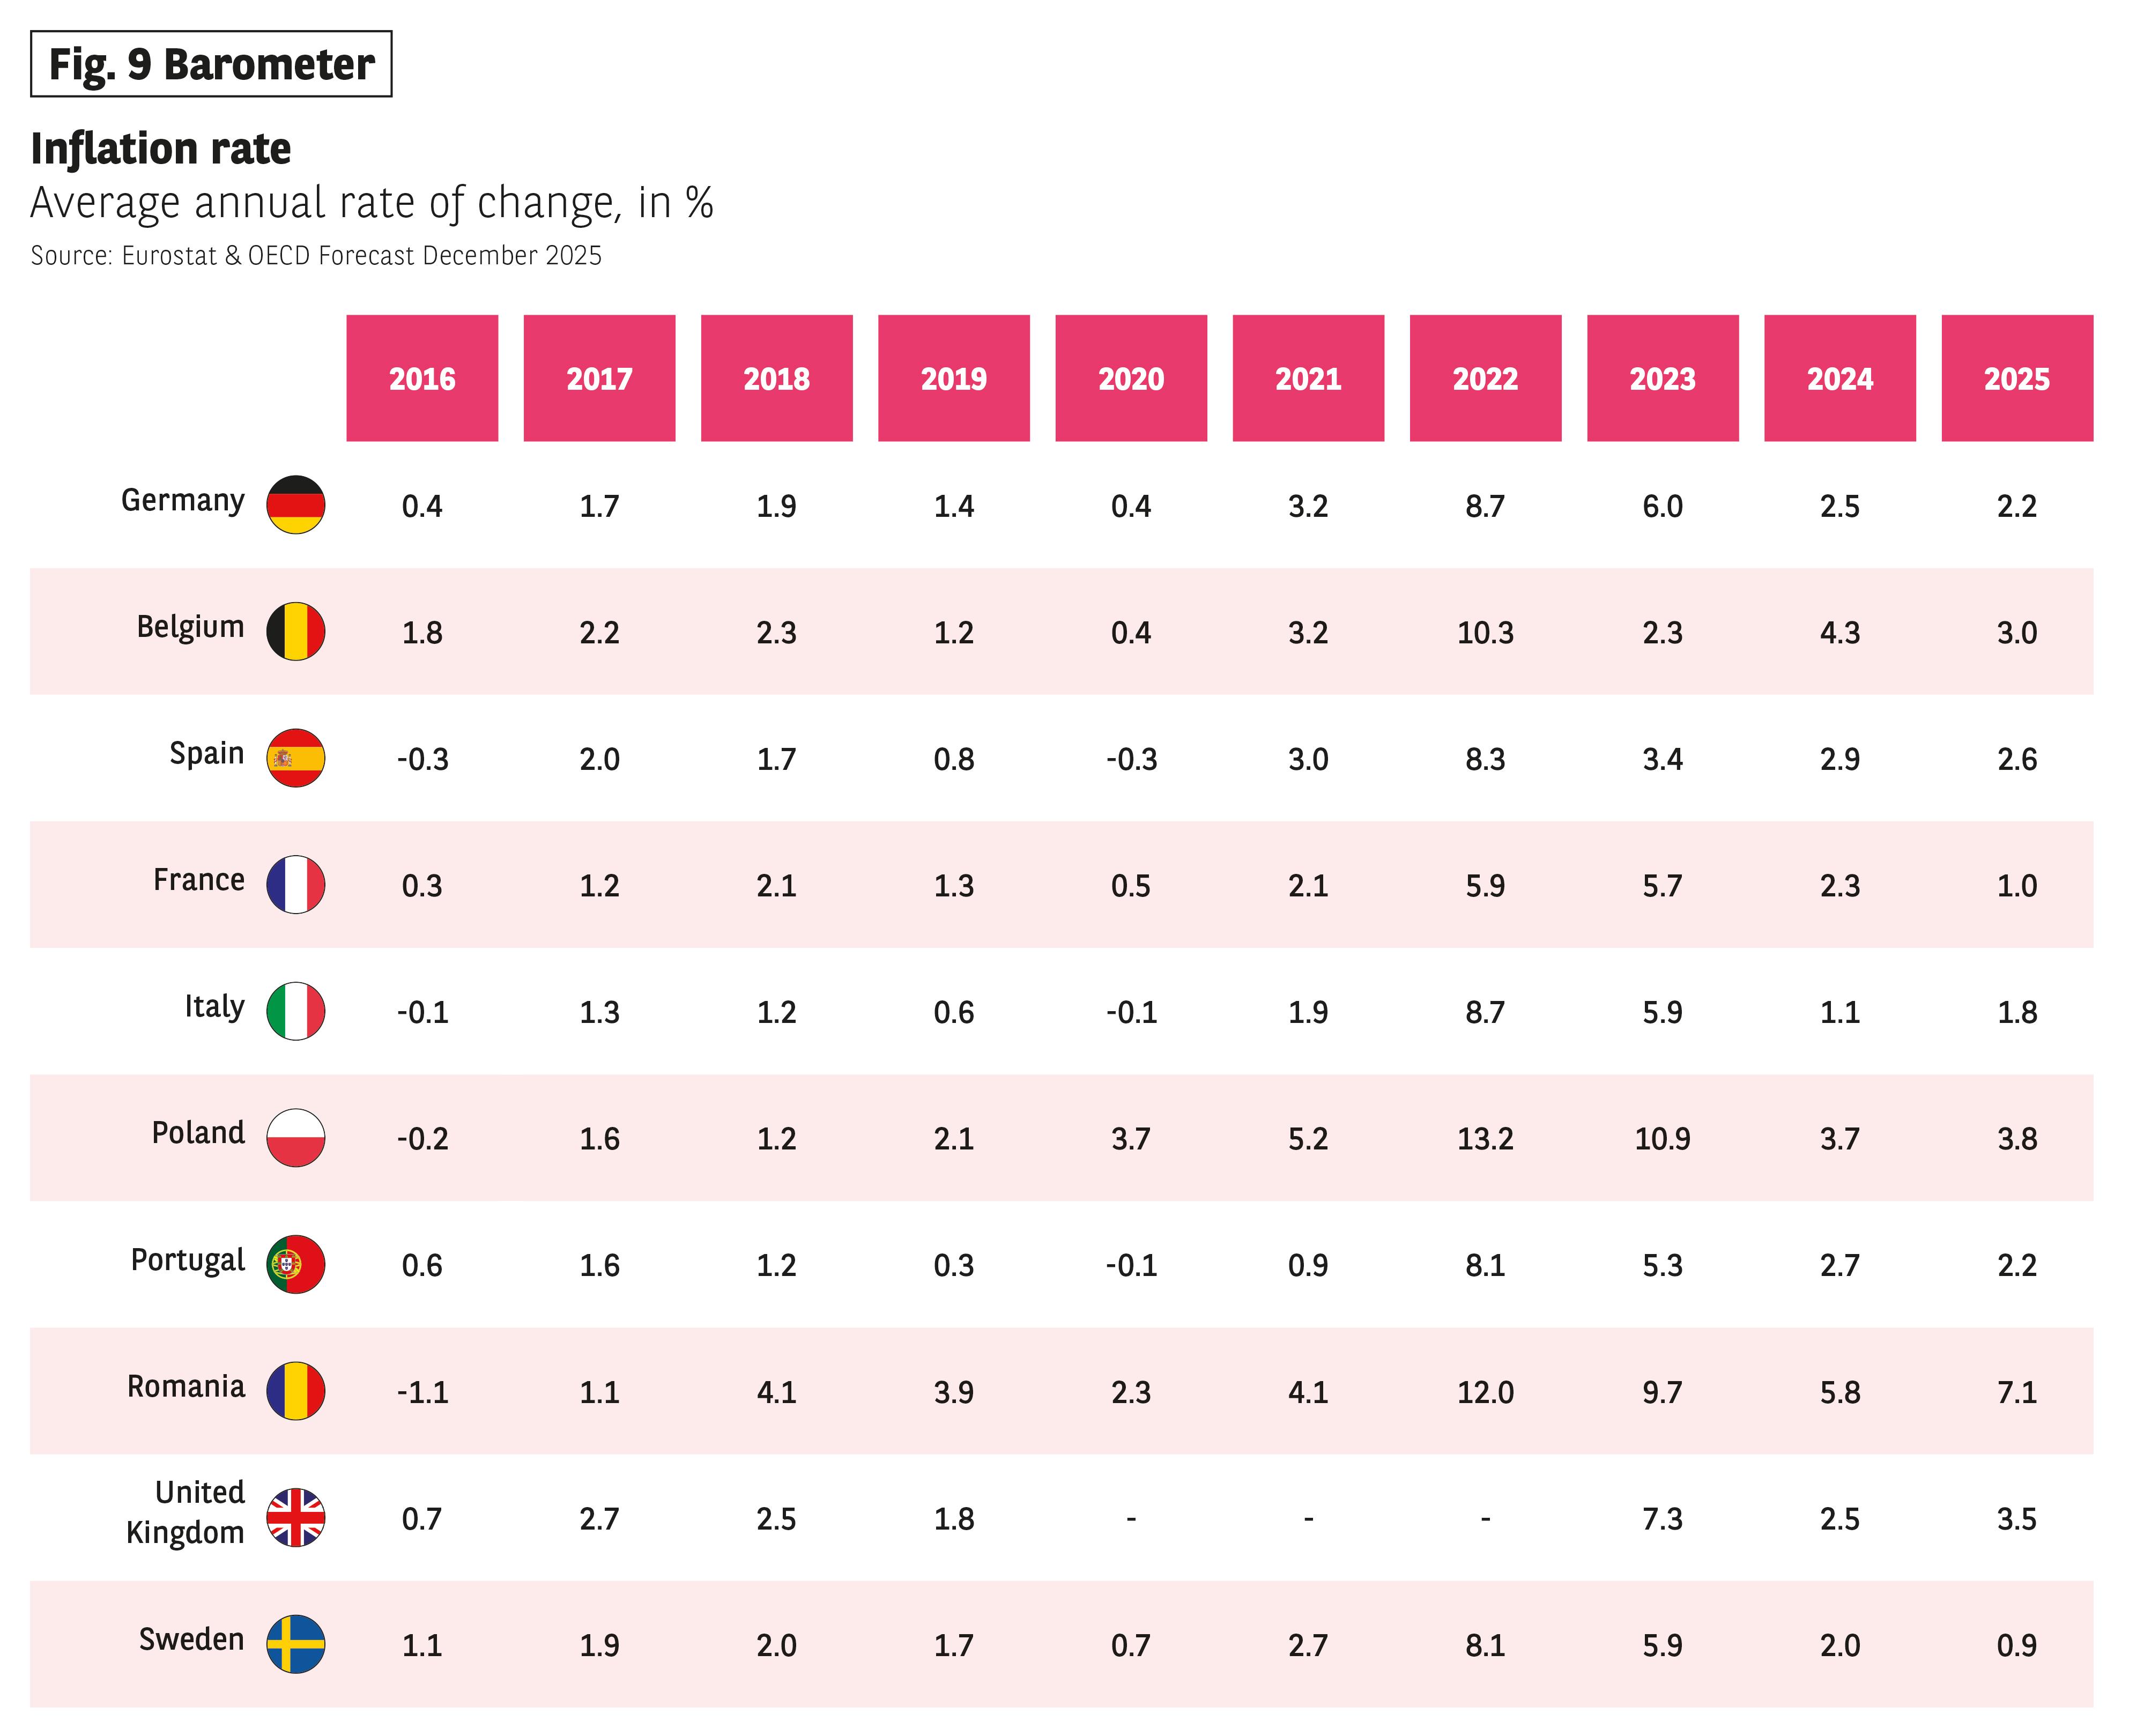Click the Inflation rate heading

pyautogui.click(x=161, y=149)
